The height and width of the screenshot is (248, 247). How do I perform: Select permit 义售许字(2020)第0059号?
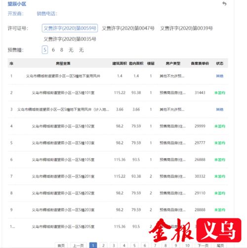point(70,28)
